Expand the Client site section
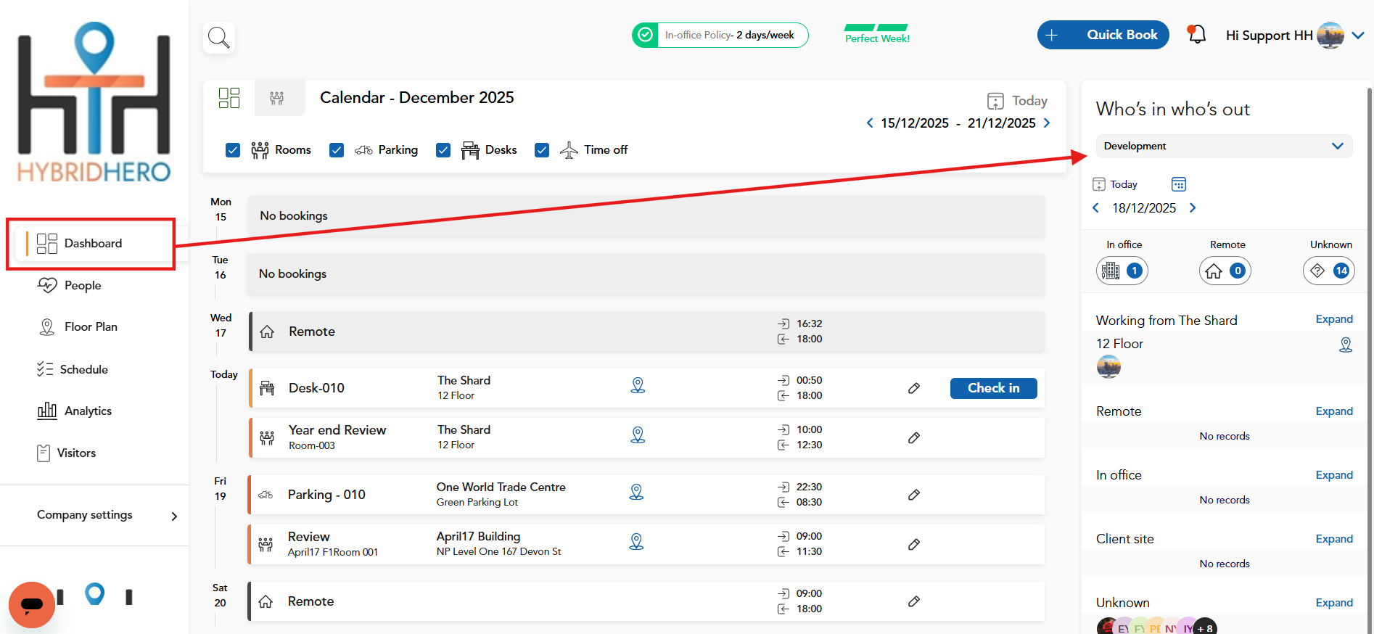 coord(1334,539)
